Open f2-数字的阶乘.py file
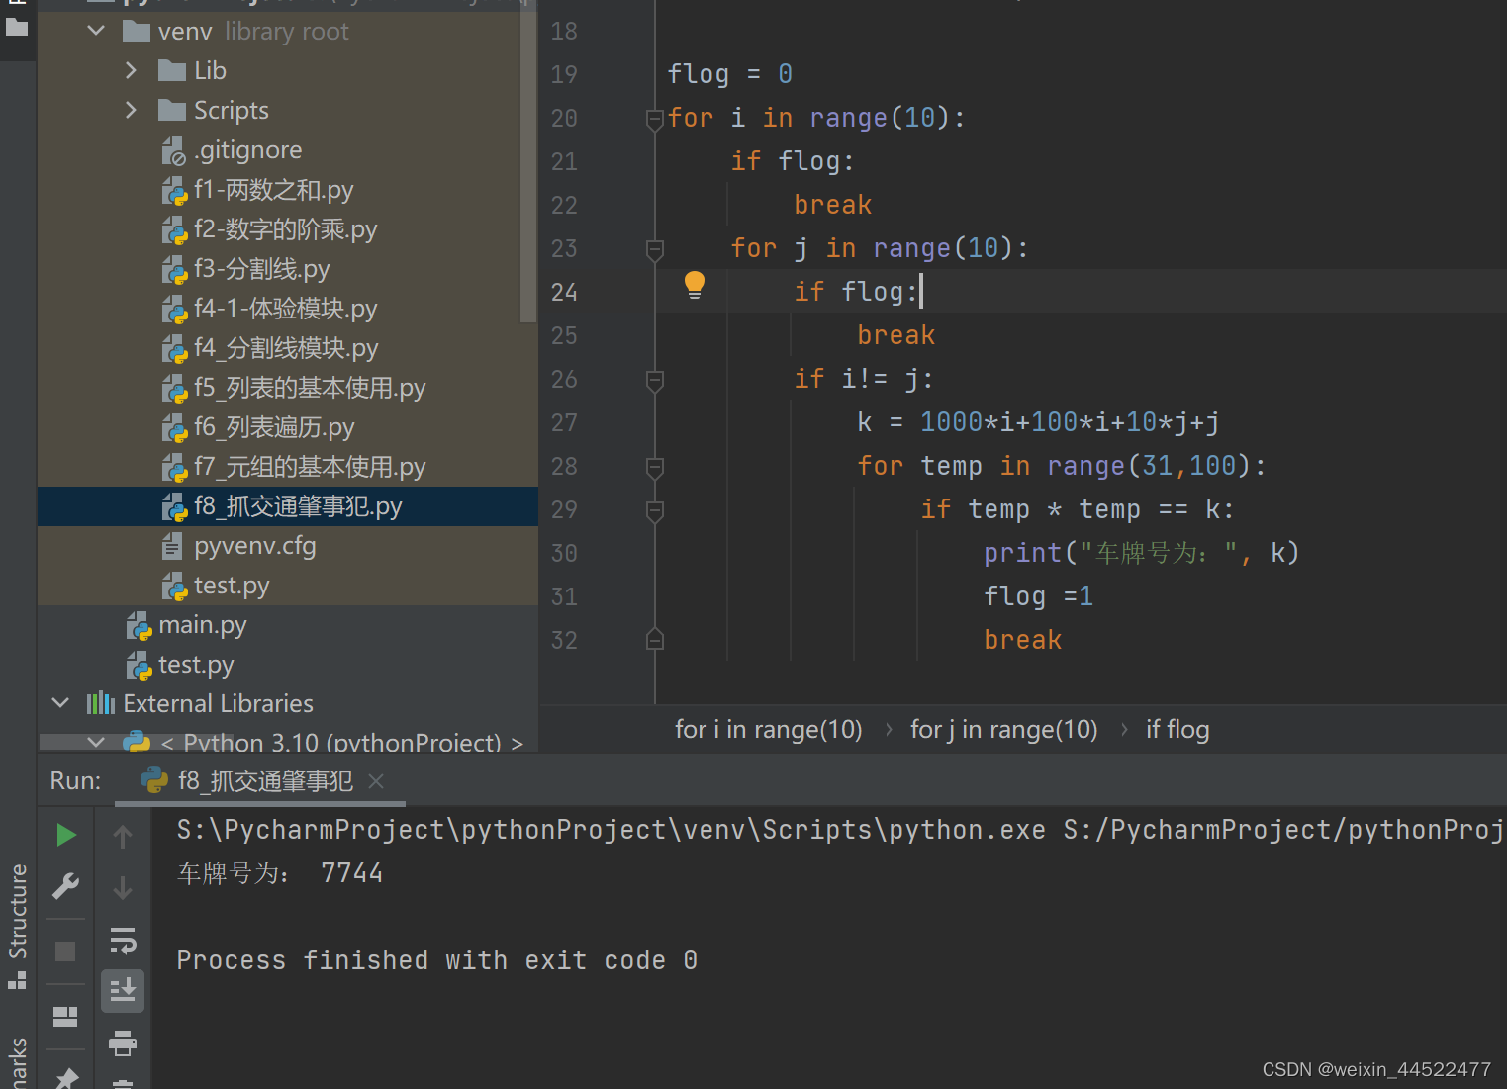This screenshot has height=1089, width=1507. click(285, 229)
